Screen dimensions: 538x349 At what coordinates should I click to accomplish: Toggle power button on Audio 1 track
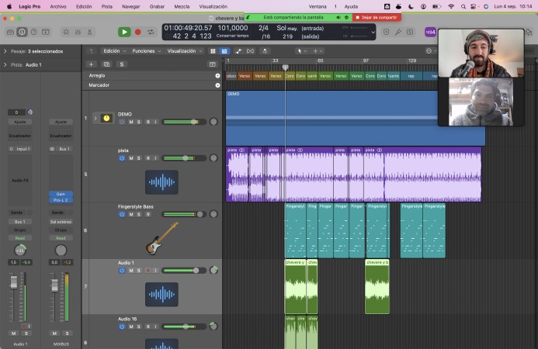pos(122,271)
